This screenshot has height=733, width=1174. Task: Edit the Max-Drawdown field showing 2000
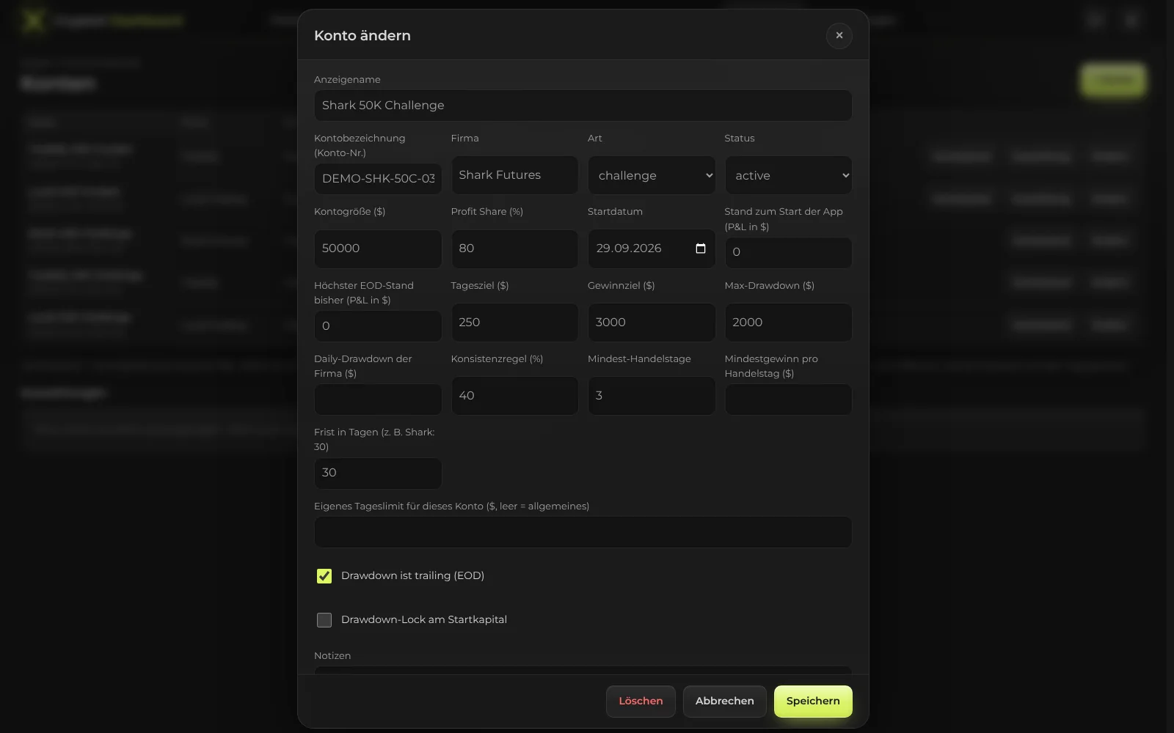point(788,323)
